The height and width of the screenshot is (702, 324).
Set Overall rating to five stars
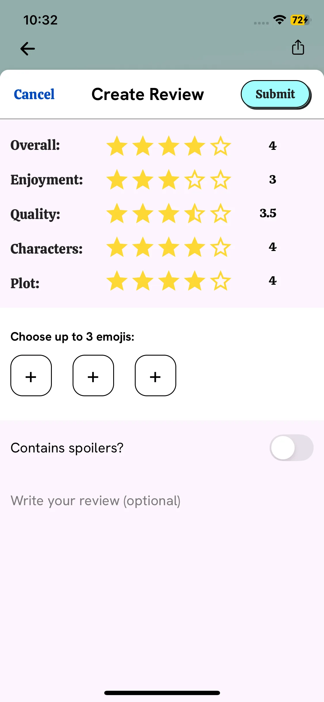[x=221, y=146]
